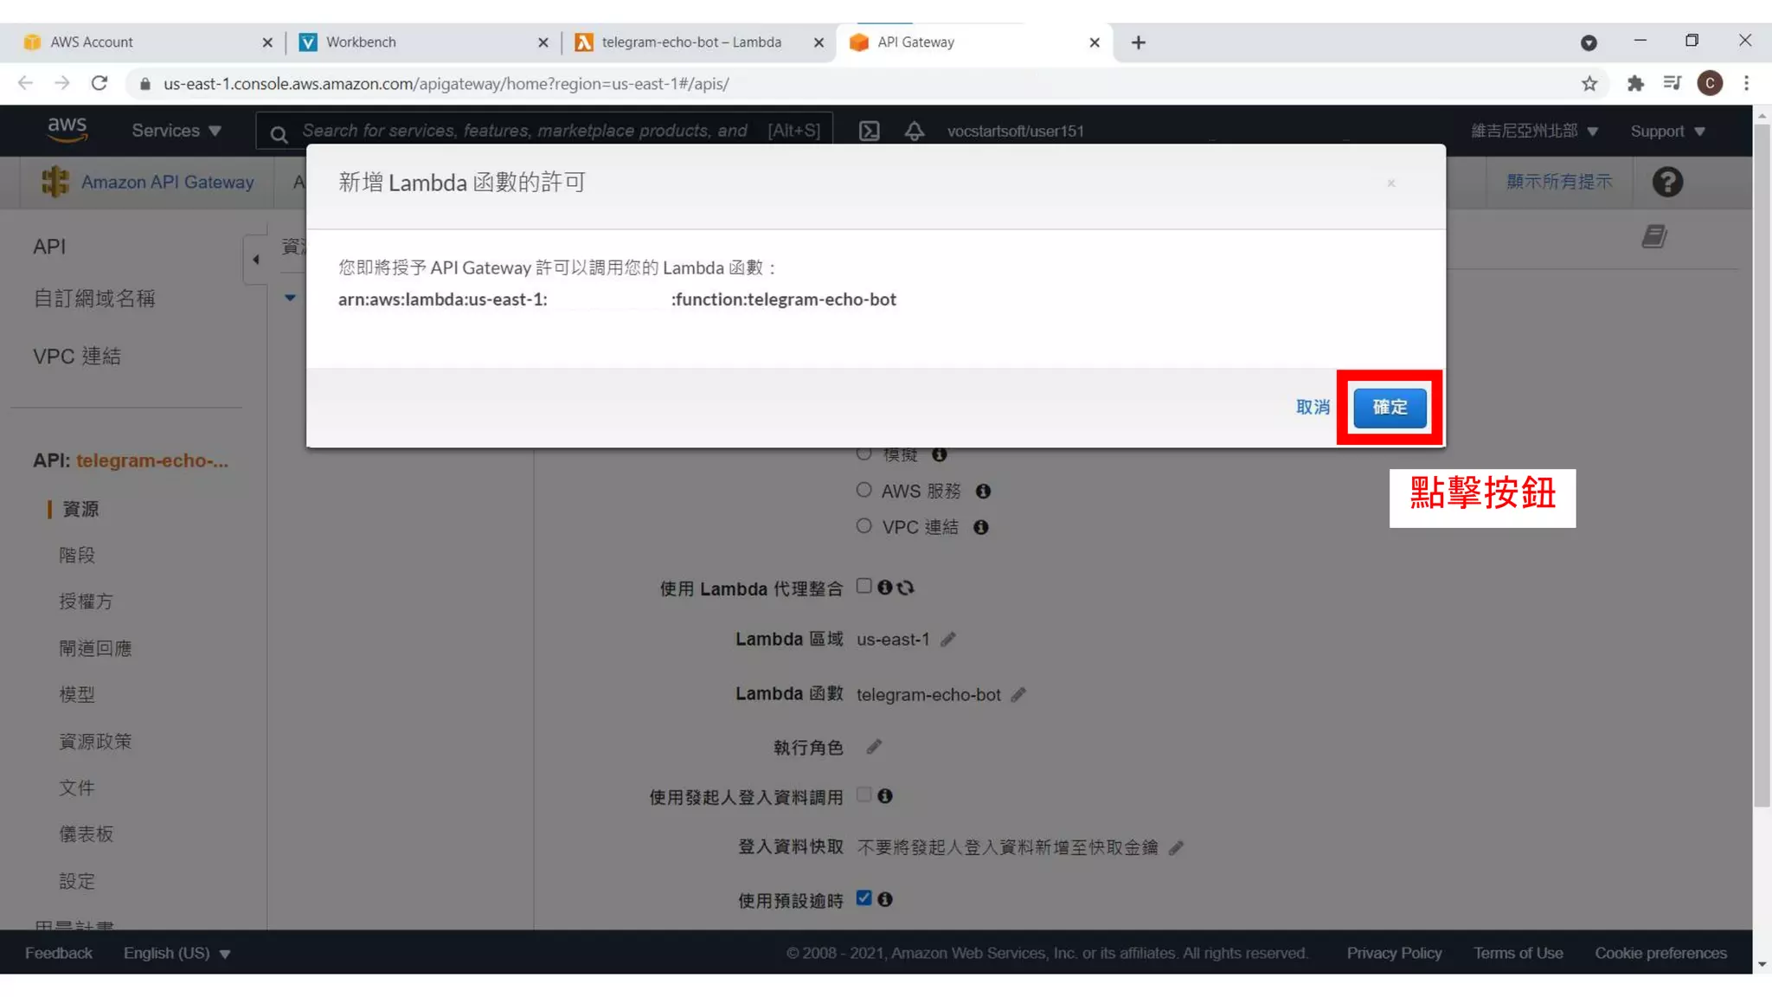This screenshot has width=1772, height=997.
Task: Expand the resource tree triangle
Action: pos(290,298)
